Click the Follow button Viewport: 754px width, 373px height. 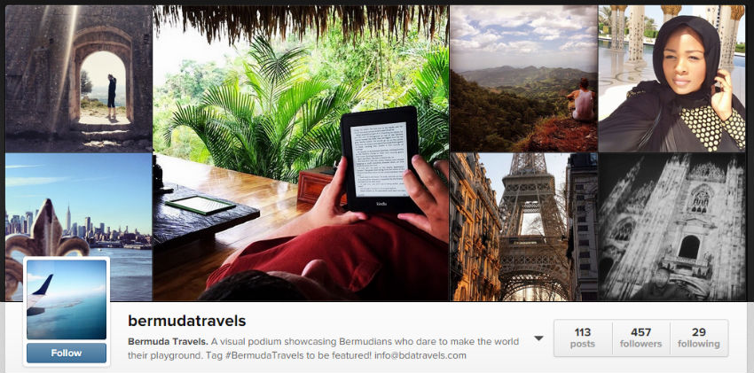click(67, 353)
